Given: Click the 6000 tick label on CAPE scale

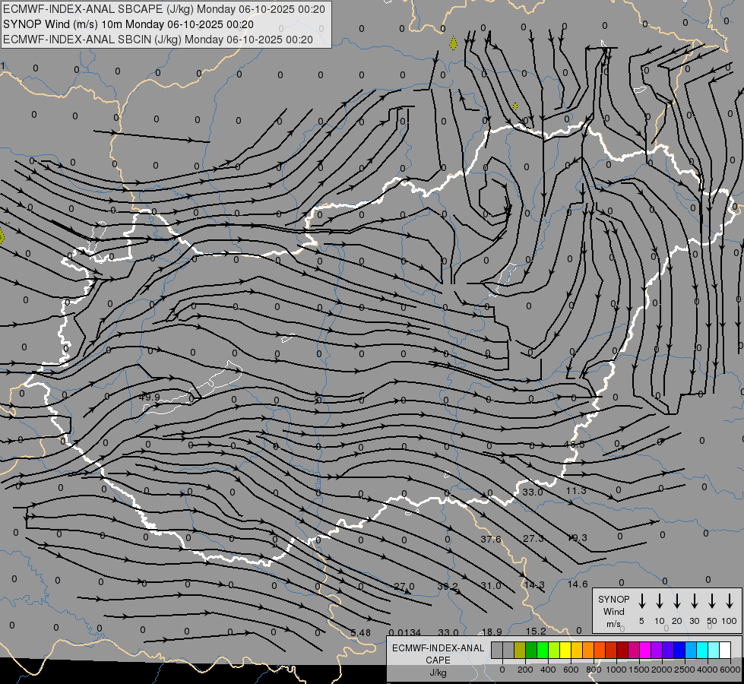Looking at the screenshot, I should [x=730, y=670].
